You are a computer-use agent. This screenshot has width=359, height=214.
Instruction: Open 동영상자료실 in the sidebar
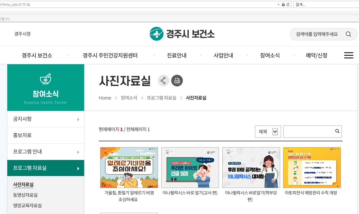[25, 195]
